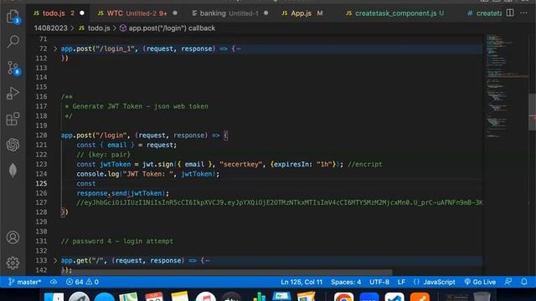Click the long JWT token comment line 127

(279, 202)
